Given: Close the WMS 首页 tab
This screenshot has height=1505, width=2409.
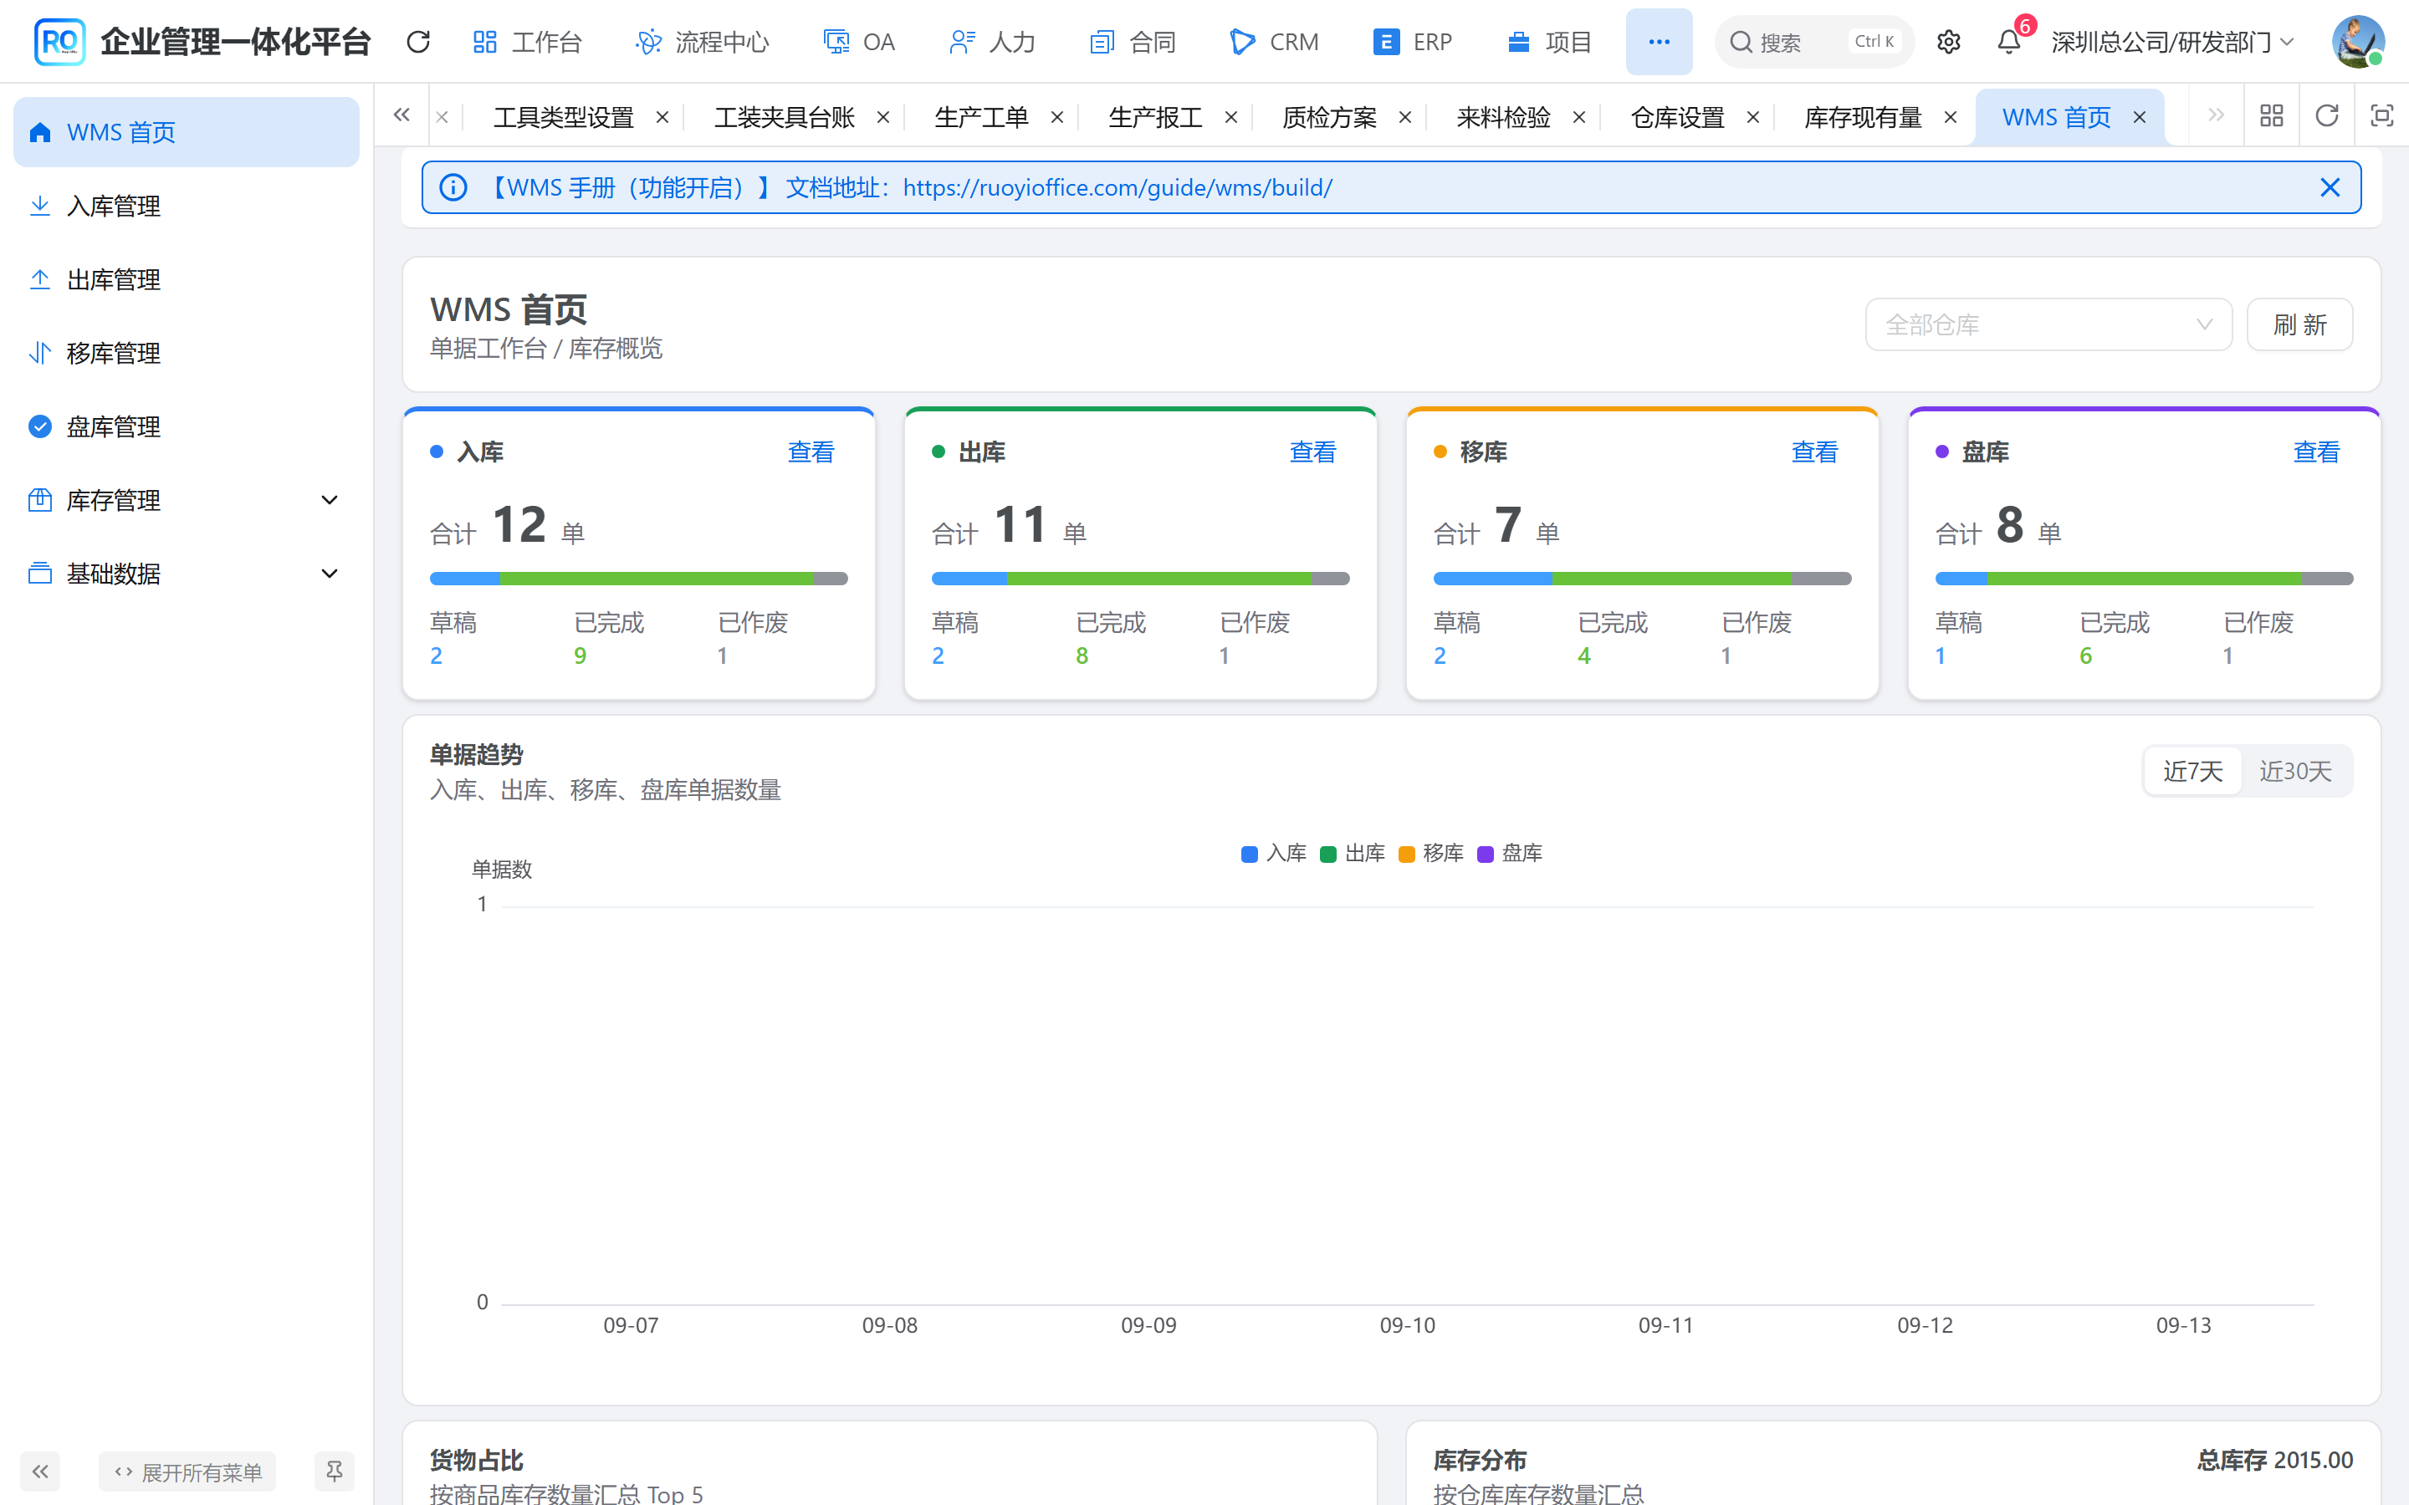Looking at the screenshot, I should click(x=2139, y=117).
